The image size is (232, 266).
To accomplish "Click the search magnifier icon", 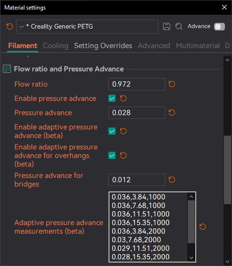I will point(179,27).
